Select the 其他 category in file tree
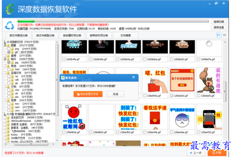This screenshot has height=157, width=234. 13,66
